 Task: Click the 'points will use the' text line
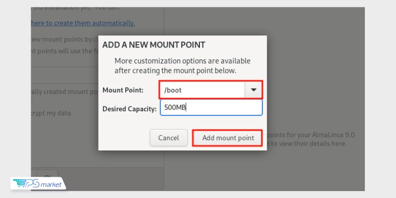coord(65,51)
